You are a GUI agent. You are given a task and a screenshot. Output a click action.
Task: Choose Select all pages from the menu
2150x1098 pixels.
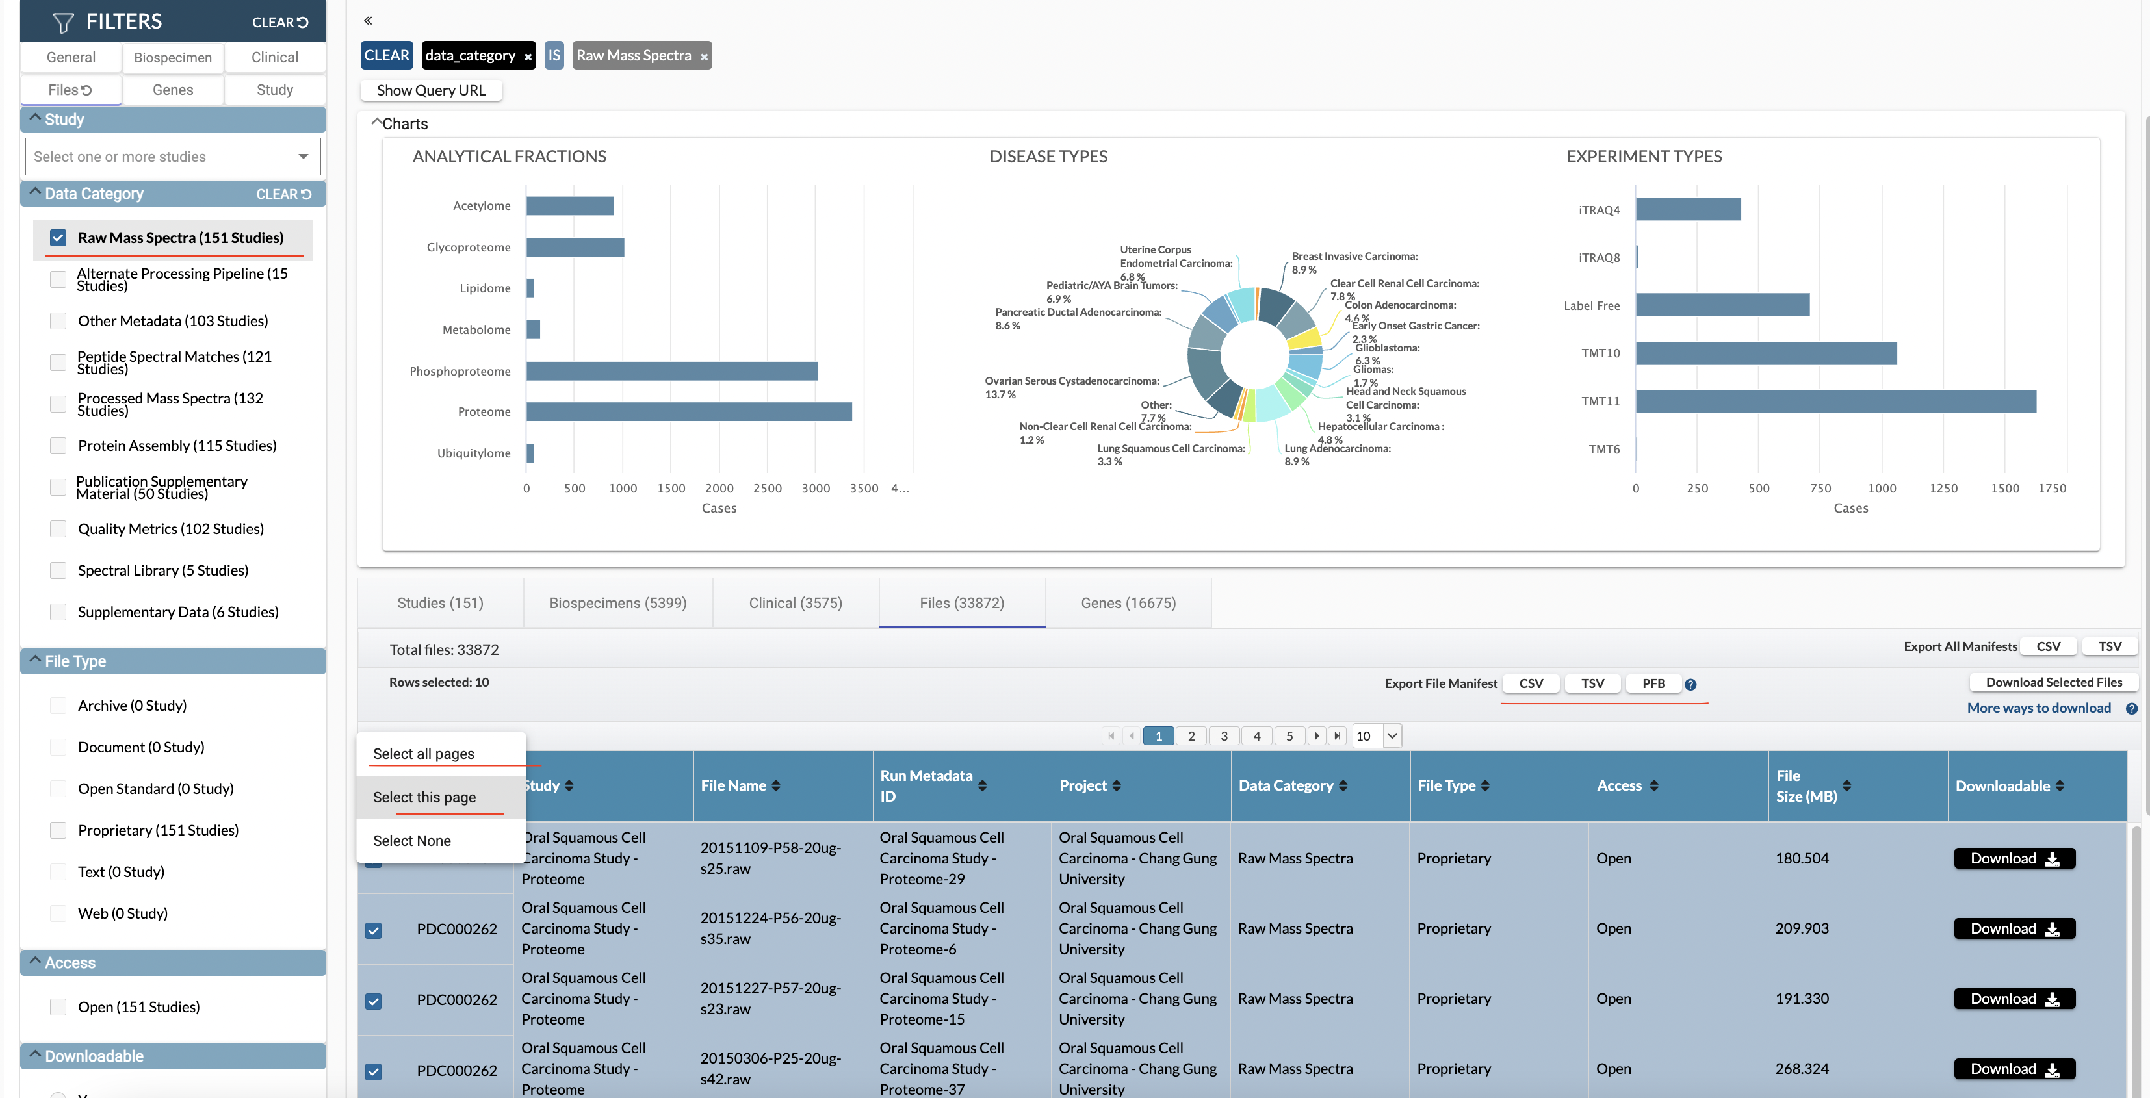pos(423,754)
